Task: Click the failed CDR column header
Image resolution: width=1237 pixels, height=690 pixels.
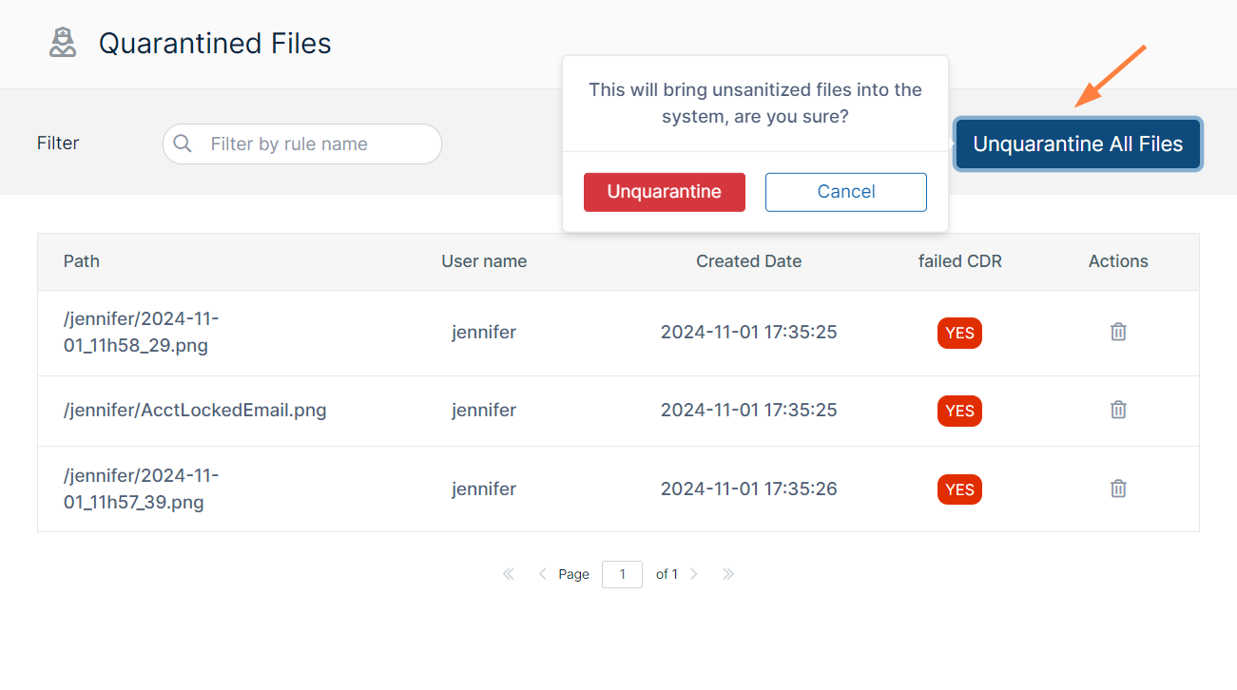Action: pyautogui.click(x=959, y=261)
